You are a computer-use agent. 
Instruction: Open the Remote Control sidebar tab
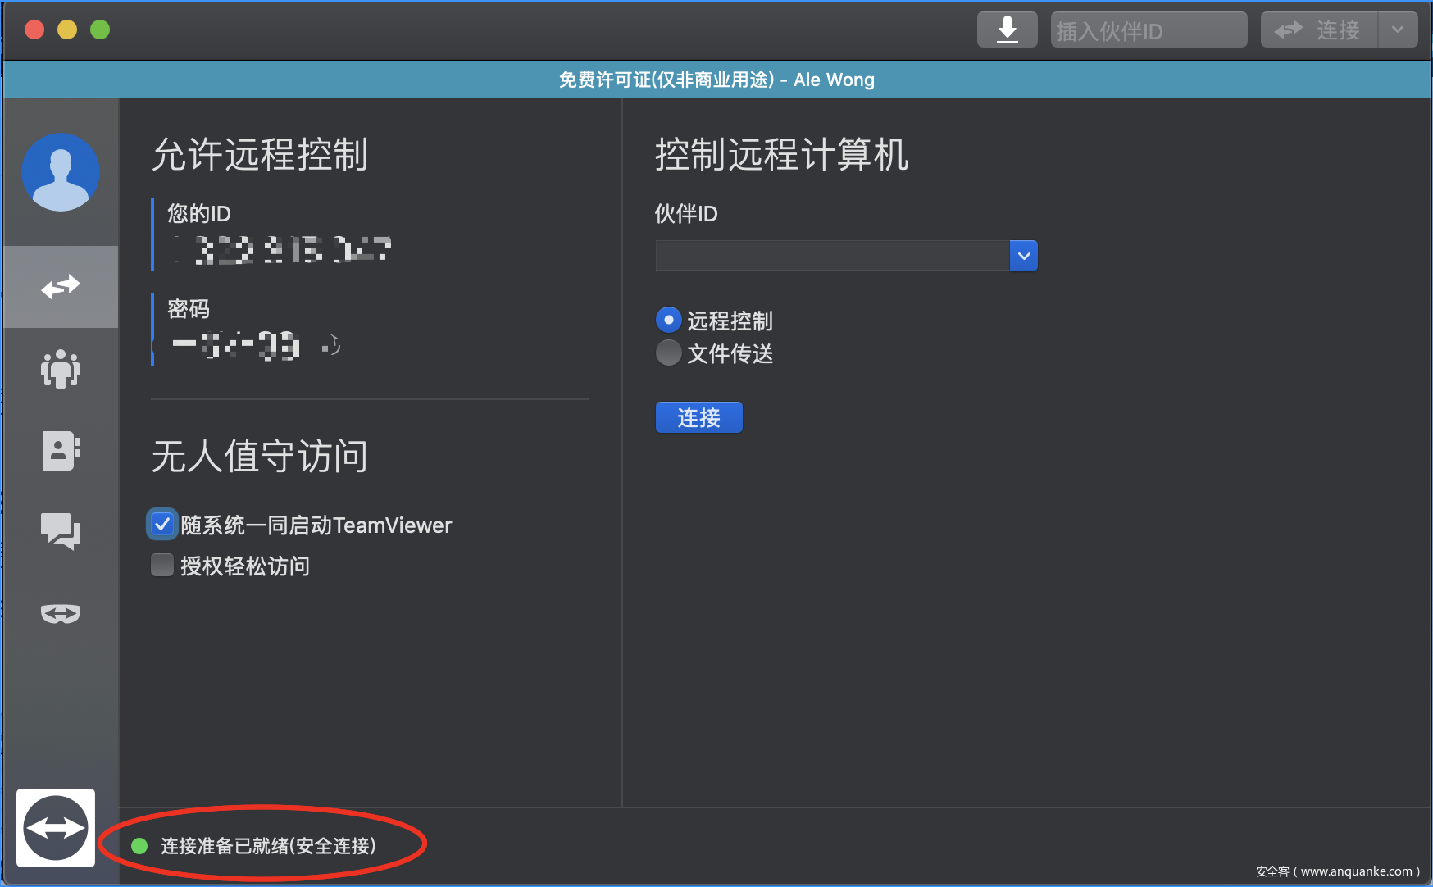pos(61,287)
